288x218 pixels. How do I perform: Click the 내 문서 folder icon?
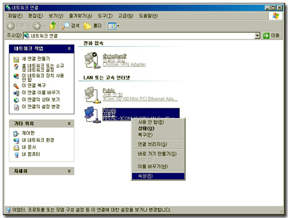coord(16,148)
